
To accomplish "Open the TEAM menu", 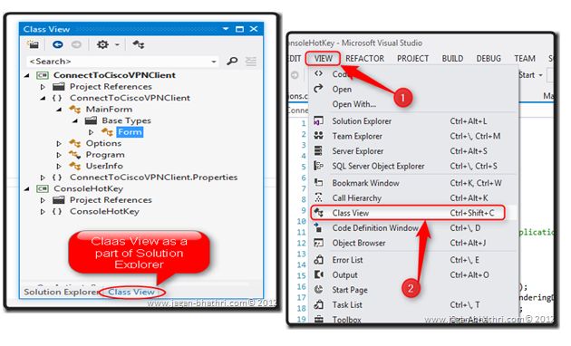I will 525,59.
